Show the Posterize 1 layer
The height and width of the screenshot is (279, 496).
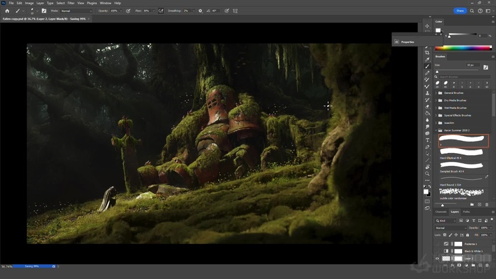(x=436, y=244)
